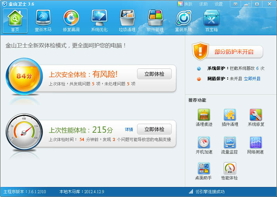
Task: Click the orange shield warning icon
Action: point(200,51)
